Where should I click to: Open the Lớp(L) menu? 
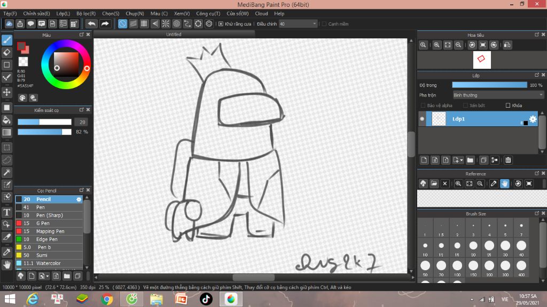coord(63,13)
